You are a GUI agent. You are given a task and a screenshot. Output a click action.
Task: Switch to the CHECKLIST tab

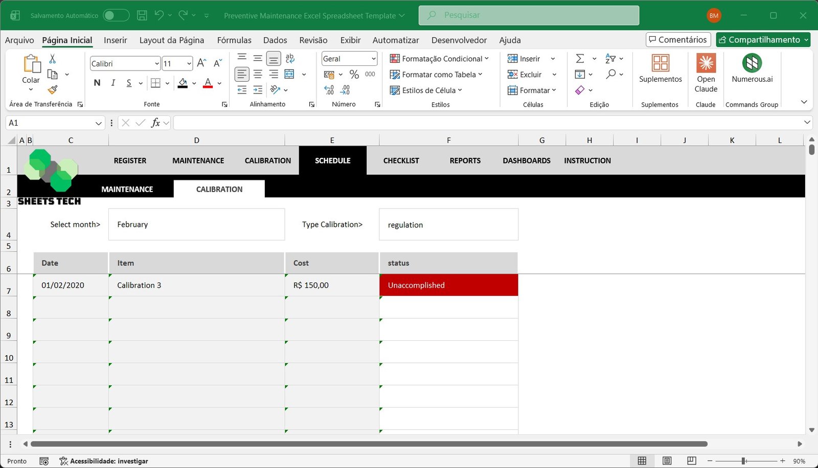click(401, 160)
